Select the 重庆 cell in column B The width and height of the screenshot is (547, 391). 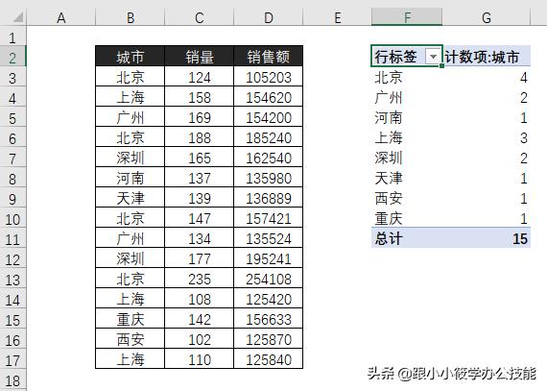coord(130,319)
